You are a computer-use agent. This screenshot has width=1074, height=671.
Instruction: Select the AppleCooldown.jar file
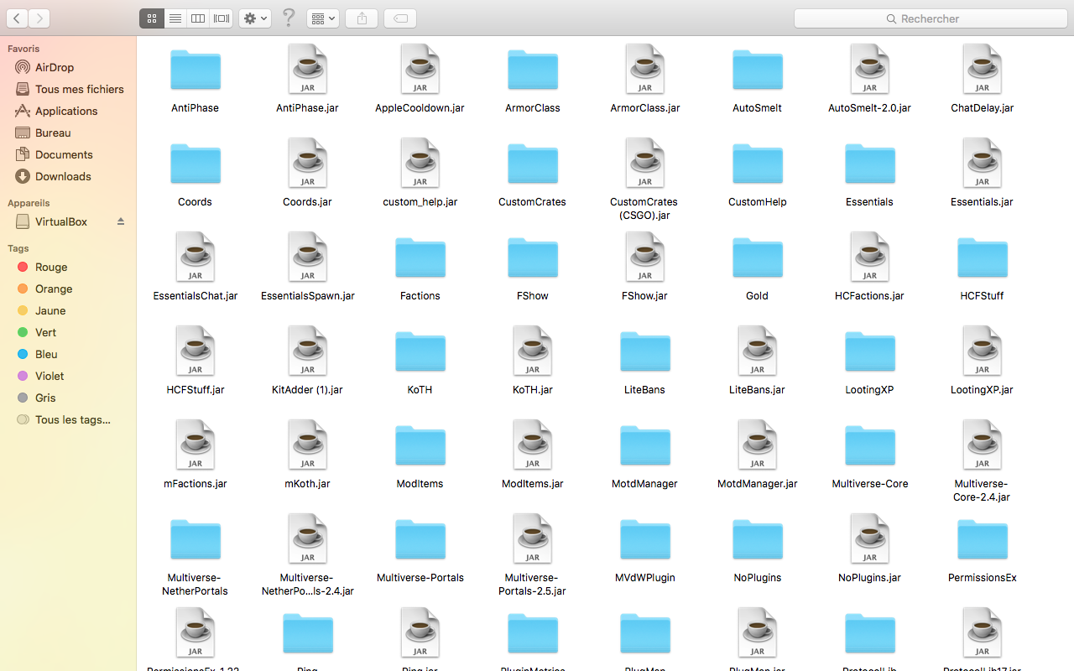click(420, 70)
